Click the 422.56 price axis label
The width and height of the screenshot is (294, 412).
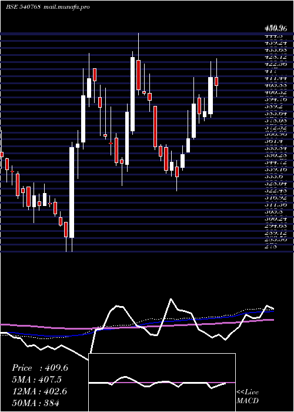pos(275,64)
